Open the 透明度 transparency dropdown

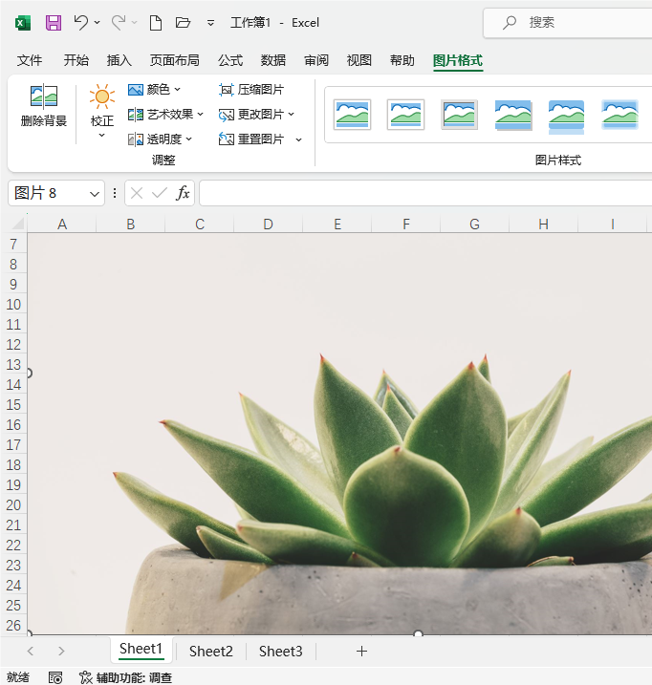point(161,139)
